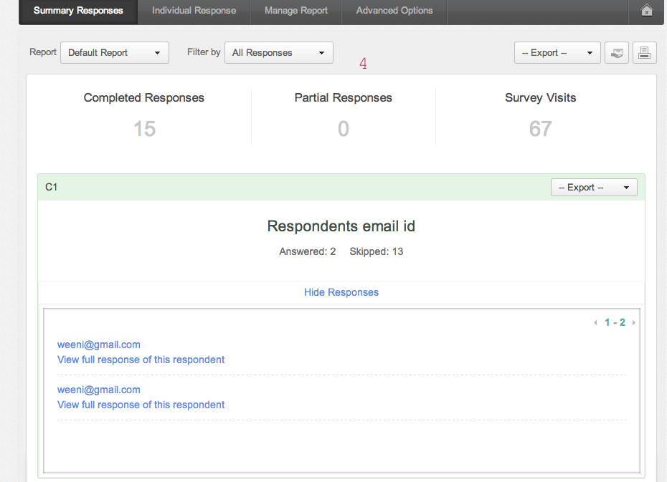Open the Advanced Options tab

(x=394, y=11)
